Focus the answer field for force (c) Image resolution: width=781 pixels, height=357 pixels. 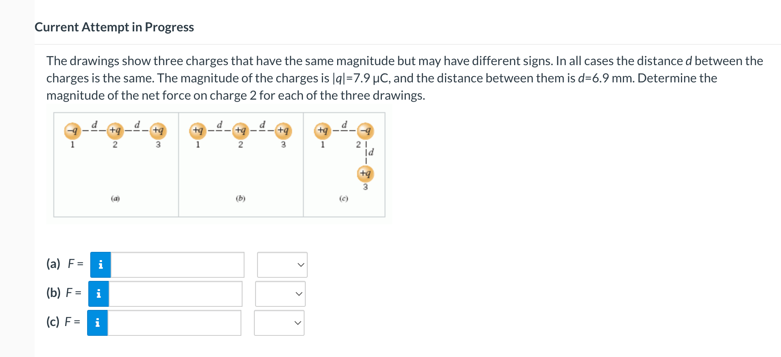(174, 323)
